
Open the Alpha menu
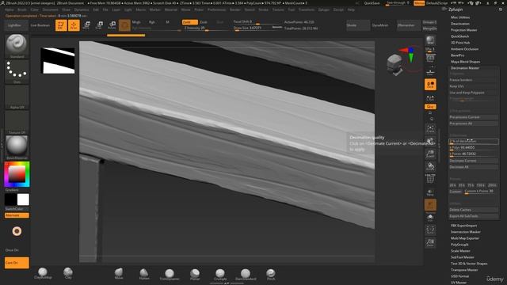pos(10,9)
